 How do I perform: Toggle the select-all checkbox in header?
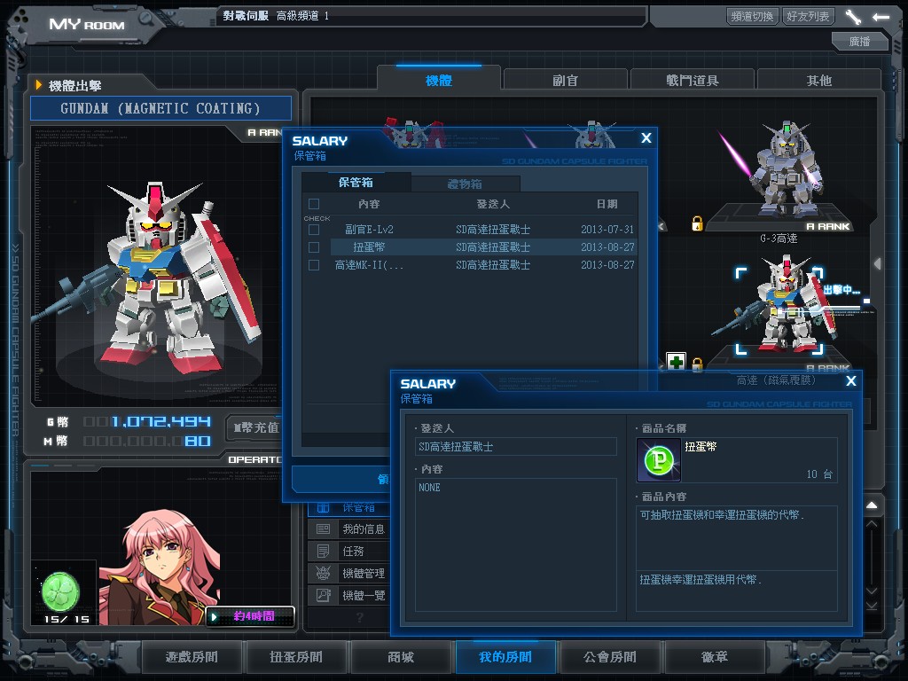tap(313, 204)
